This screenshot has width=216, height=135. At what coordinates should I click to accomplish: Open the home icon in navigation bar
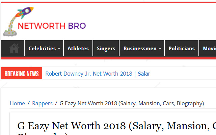14,48
